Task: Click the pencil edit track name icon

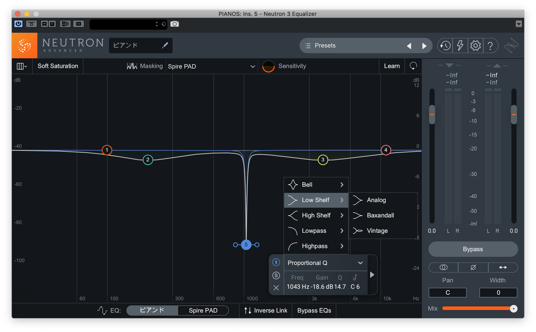Action: (165, 45)
